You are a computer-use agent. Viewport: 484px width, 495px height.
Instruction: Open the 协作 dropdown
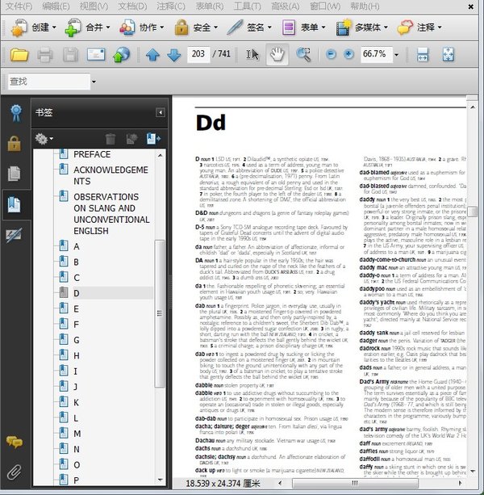[142, 27]
